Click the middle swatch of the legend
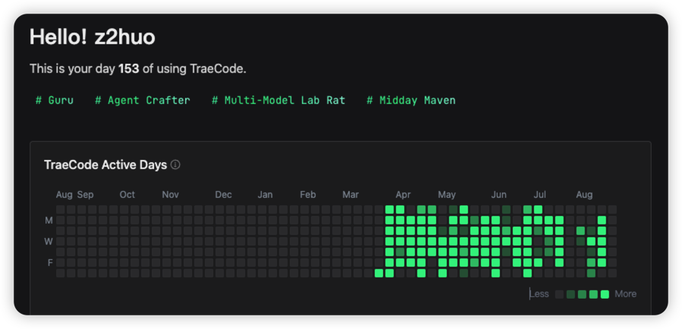 point(582,294)
